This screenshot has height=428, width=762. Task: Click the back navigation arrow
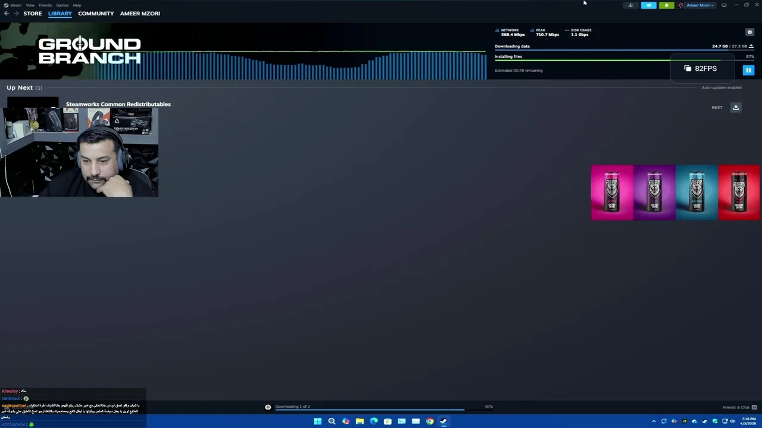click(x=6, y=13)
